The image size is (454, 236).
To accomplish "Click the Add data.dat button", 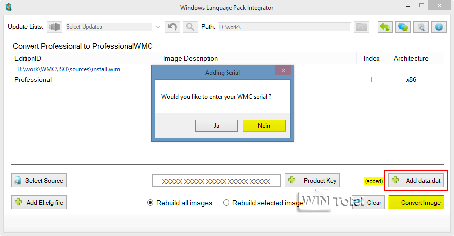I will tap(416, 180).
